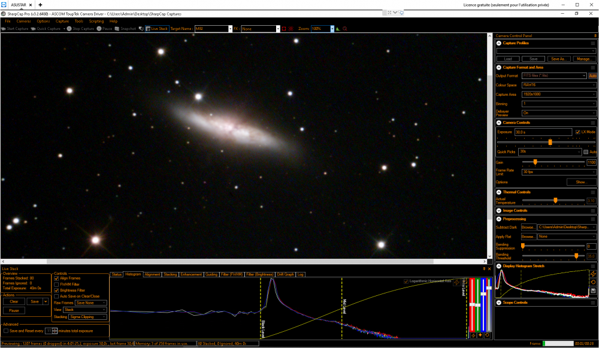Viewport: 599px width, 348px height.
Task: Expand the Image Controls section
Action: 499,210
